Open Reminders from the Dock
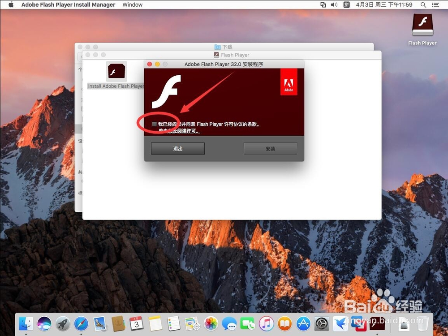 click(x=173, y=324)
